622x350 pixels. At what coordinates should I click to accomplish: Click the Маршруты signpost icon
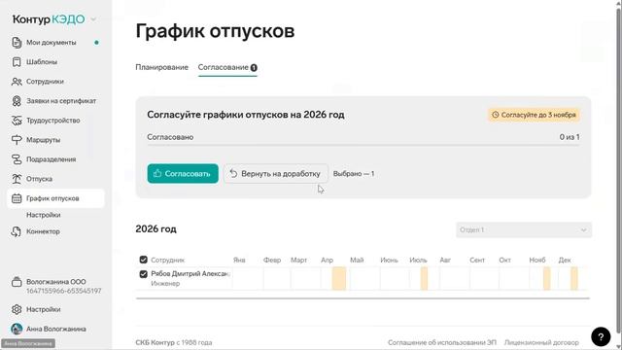tap(17, 140)
